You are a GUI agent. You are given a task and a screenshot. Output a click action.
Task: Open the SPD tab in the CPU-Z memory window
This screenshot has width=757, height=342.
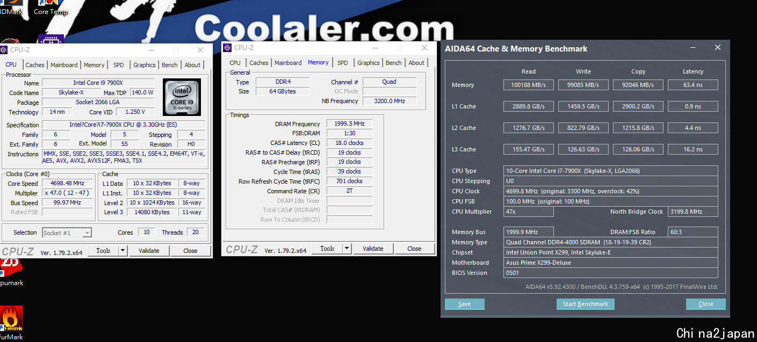pyautogui.click(x=342, y=63)
